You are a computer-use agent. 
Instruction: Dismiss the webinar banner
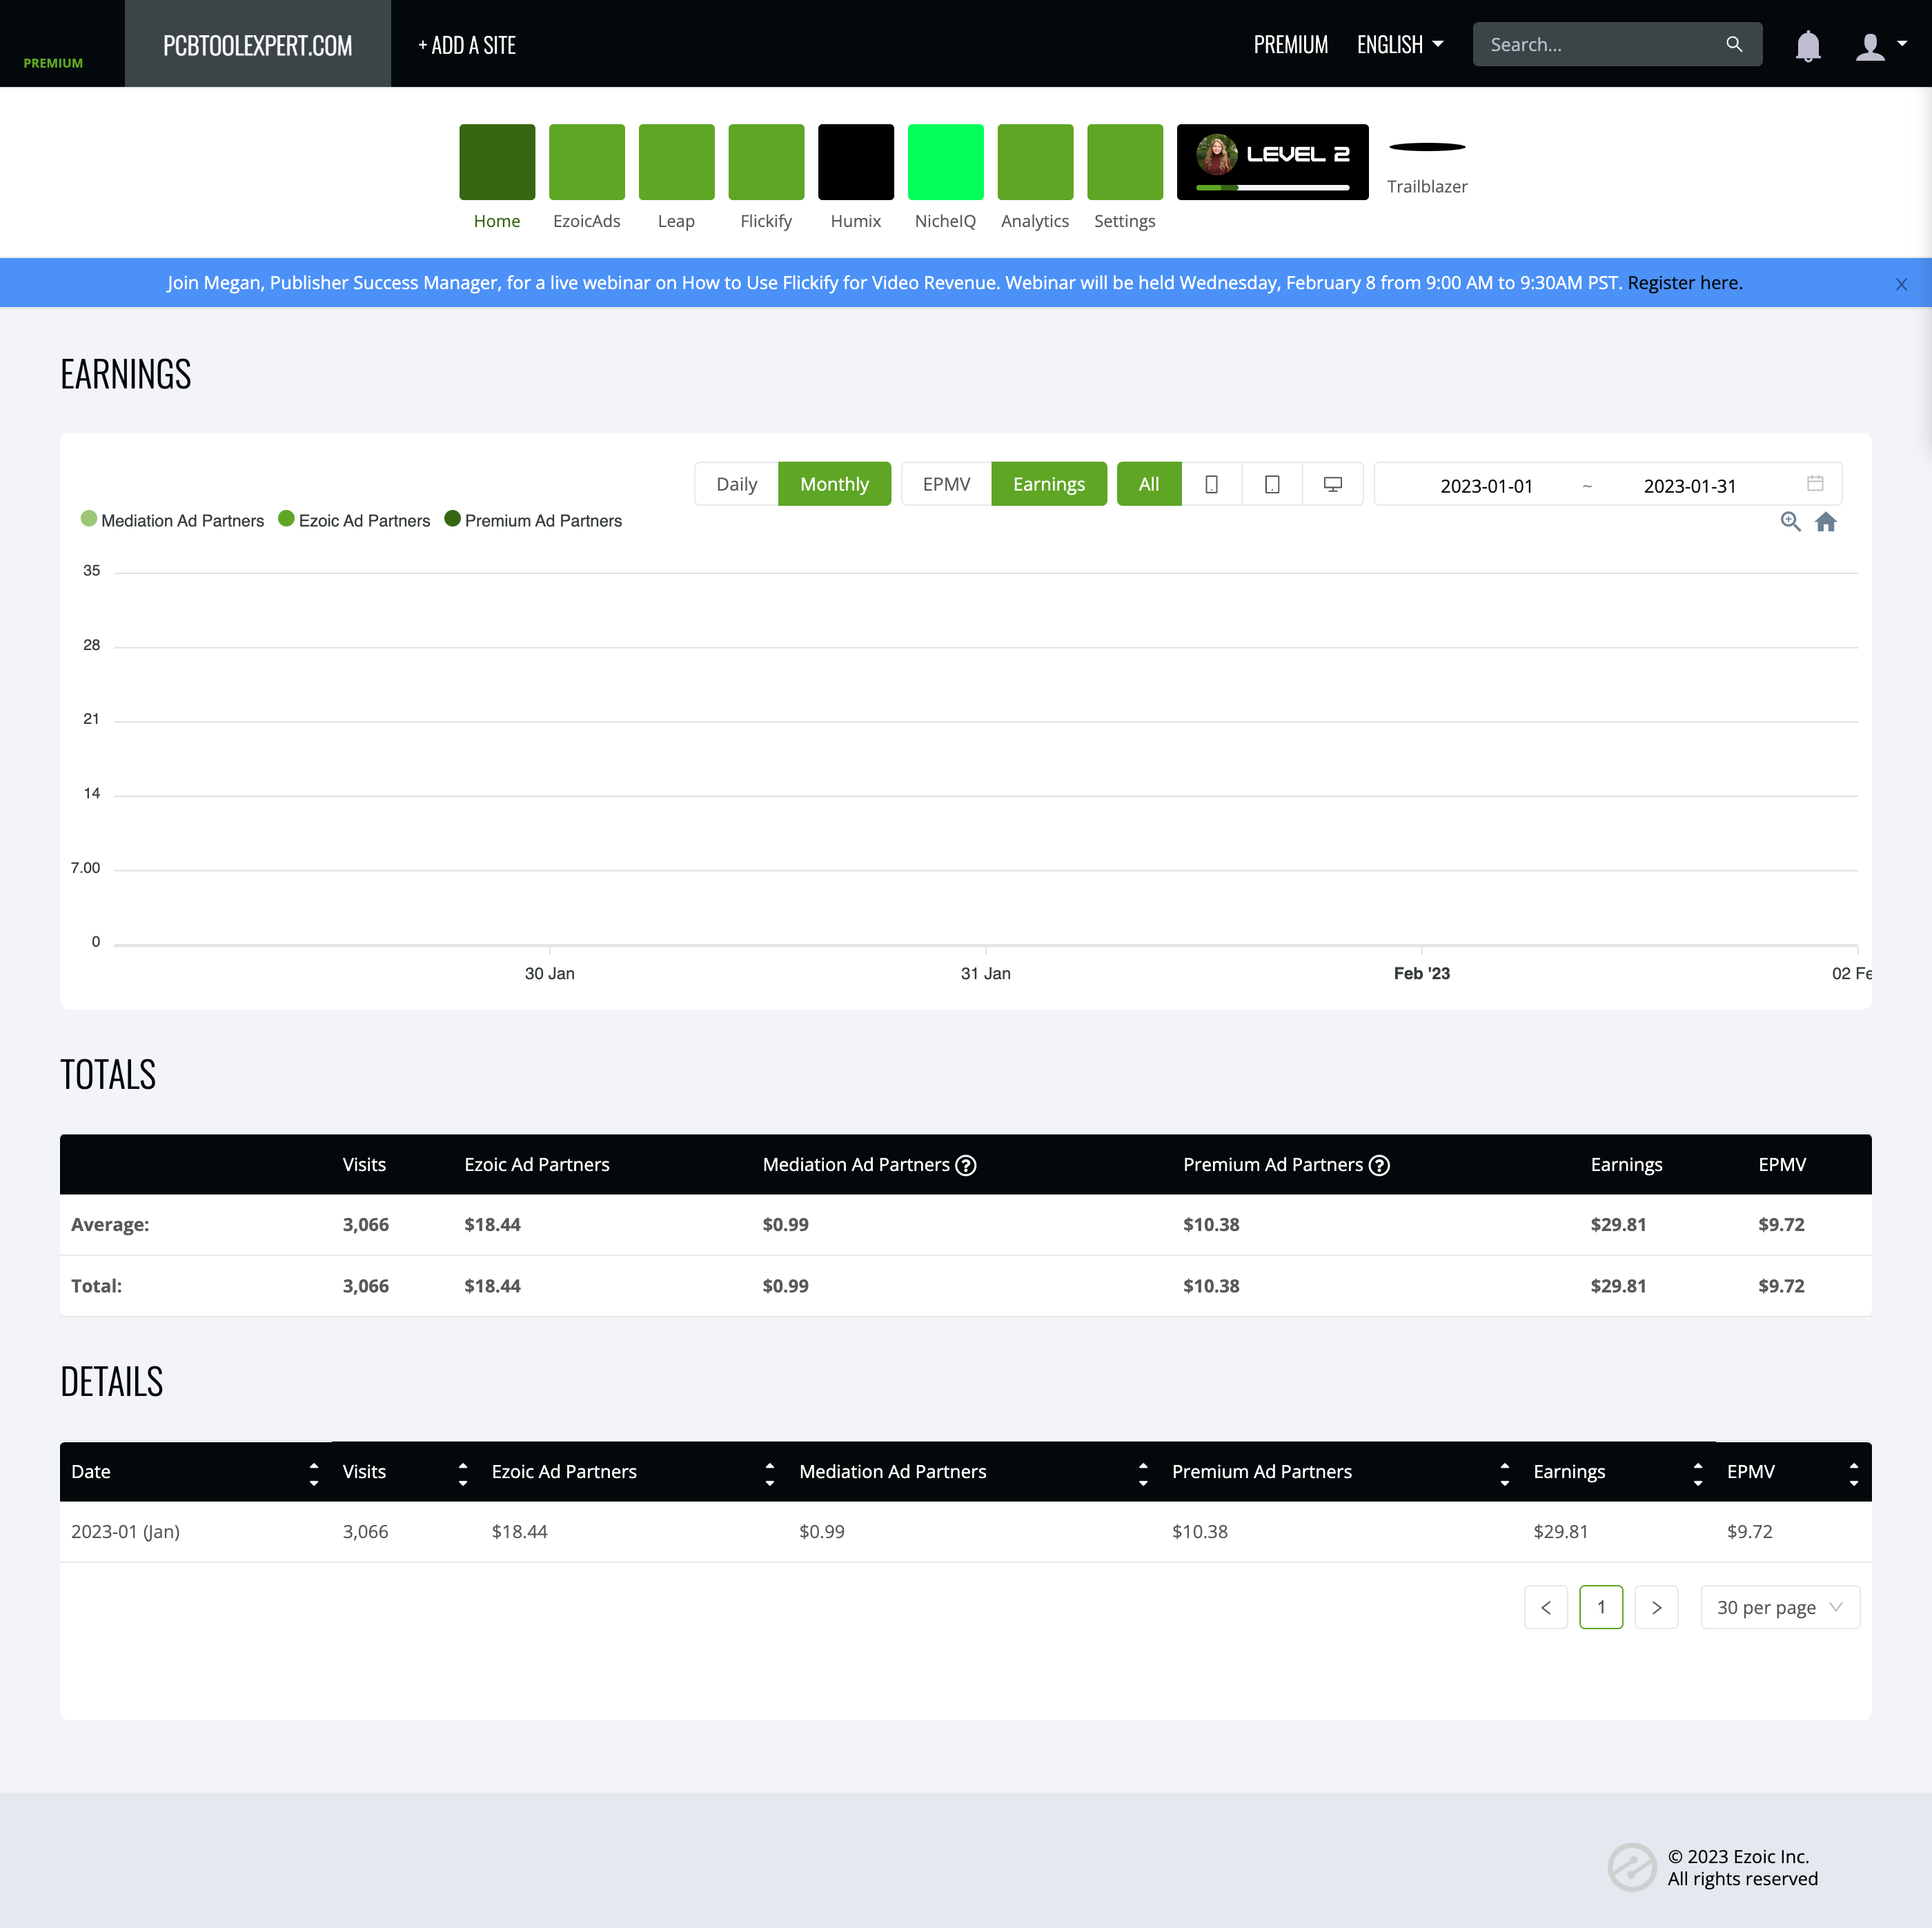[1901, 284]
